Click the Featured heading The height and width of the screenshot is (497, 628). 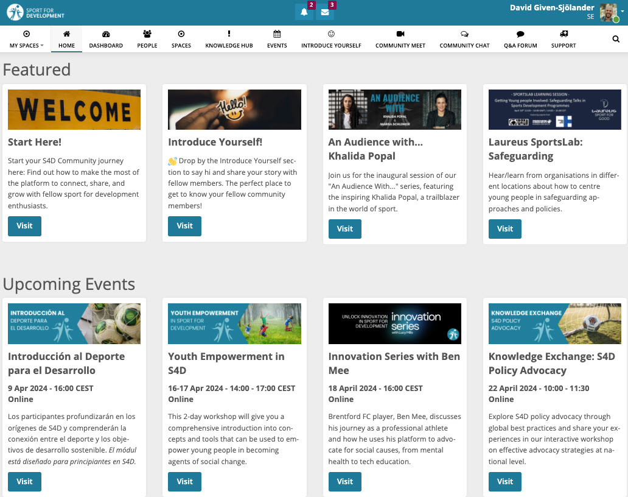click(x=37, y=70)
